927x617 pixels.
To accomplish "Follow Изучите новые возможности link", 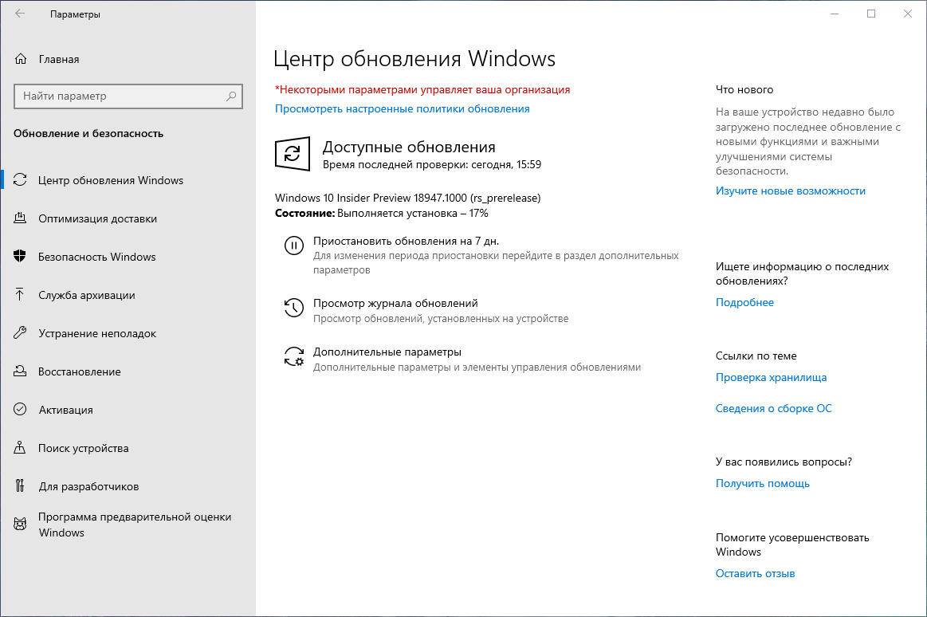I will tap(790, 191).
